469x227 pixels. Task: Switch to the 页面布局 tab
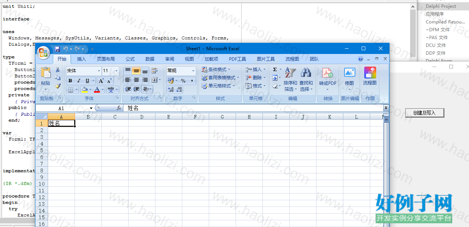[106, 59]
